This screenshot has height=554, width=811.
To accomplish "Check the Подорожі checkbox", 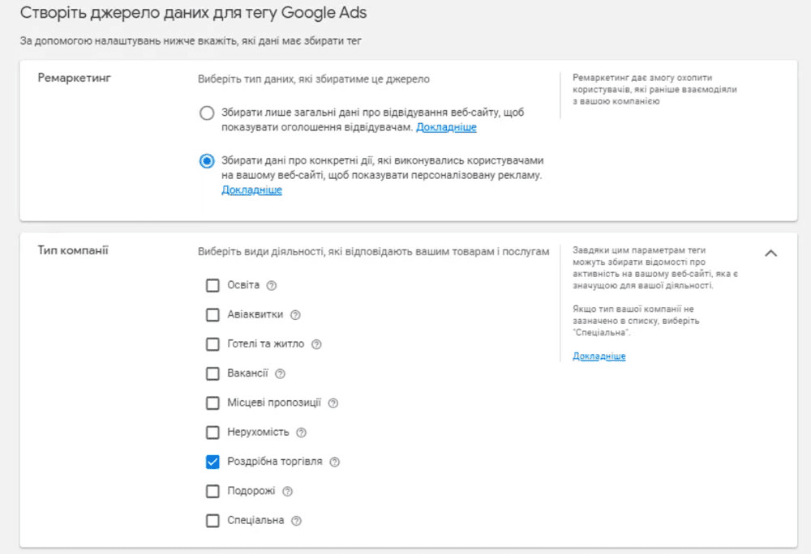I will (212, 492).
